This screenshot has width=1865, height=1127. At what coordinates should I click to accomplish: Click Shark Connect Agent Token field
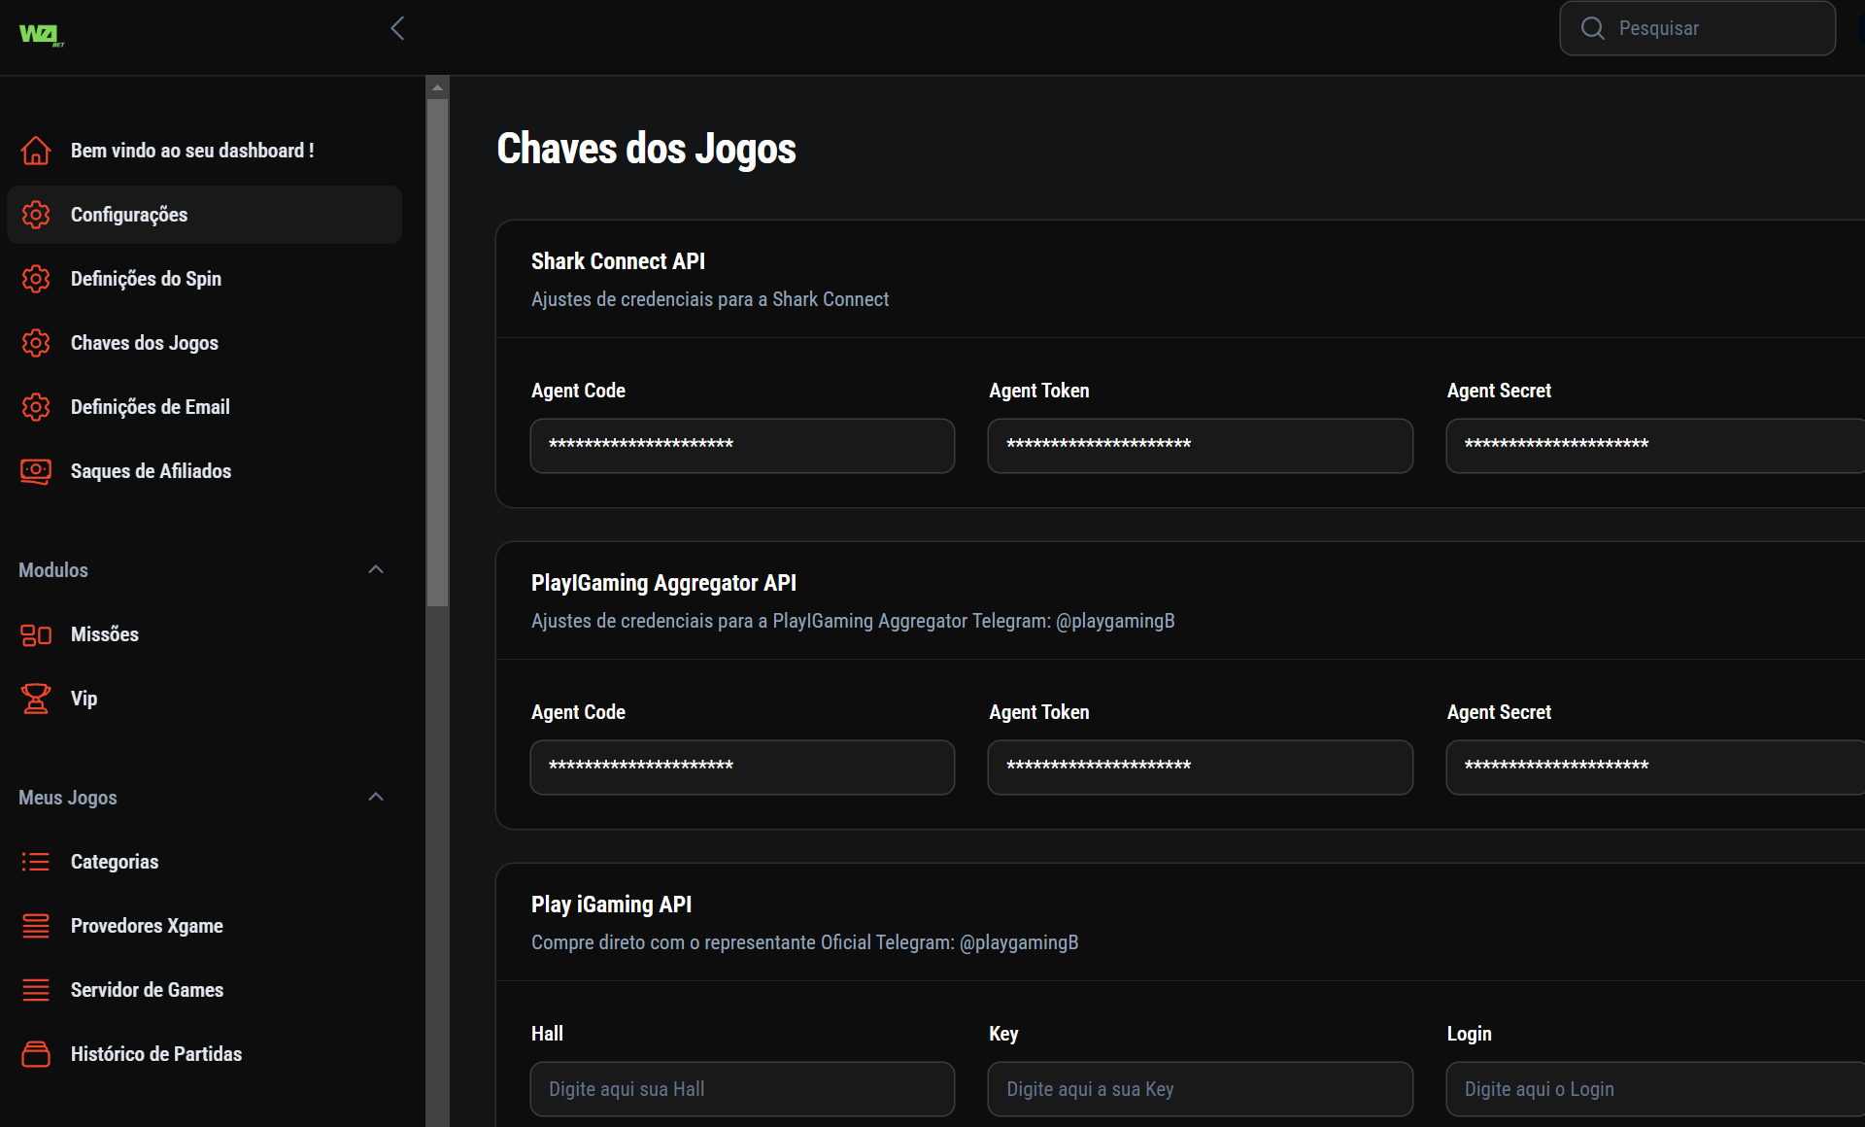point(1201,446)
